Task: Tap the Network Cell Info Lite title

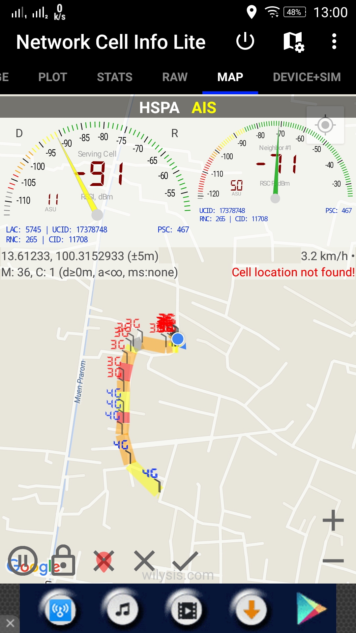Action: point(111,42)
